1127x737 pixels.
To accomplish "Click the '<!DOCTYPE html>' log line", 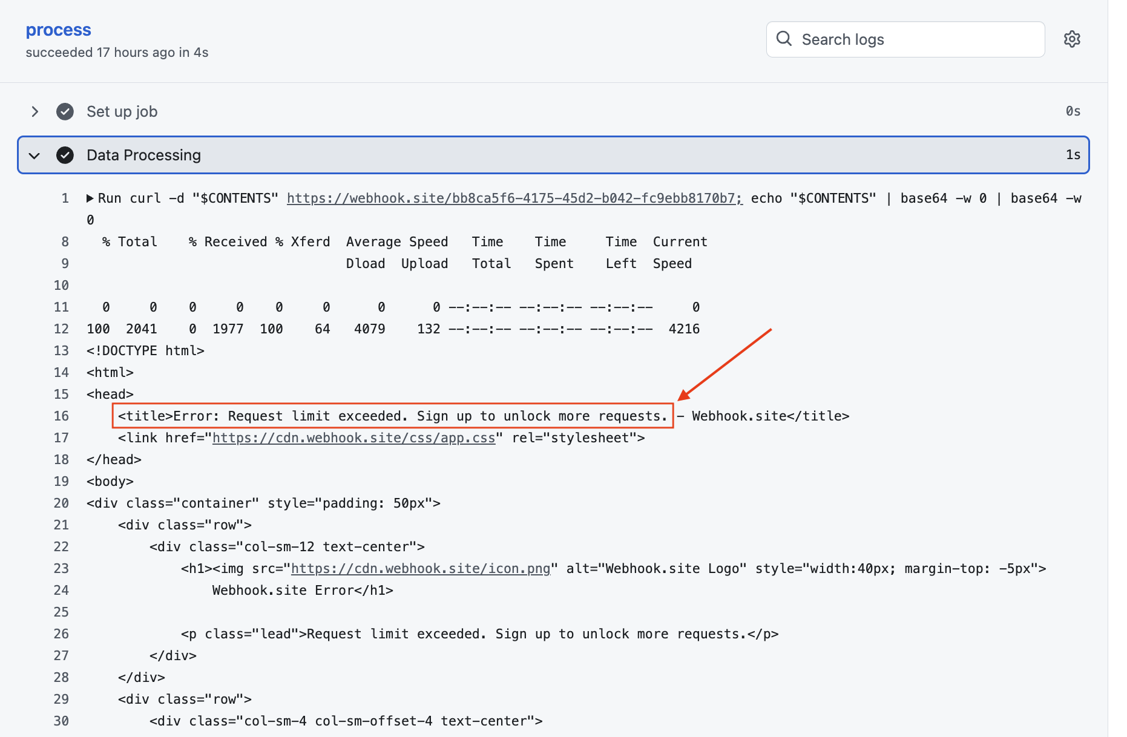I will (x=145, y=351).
